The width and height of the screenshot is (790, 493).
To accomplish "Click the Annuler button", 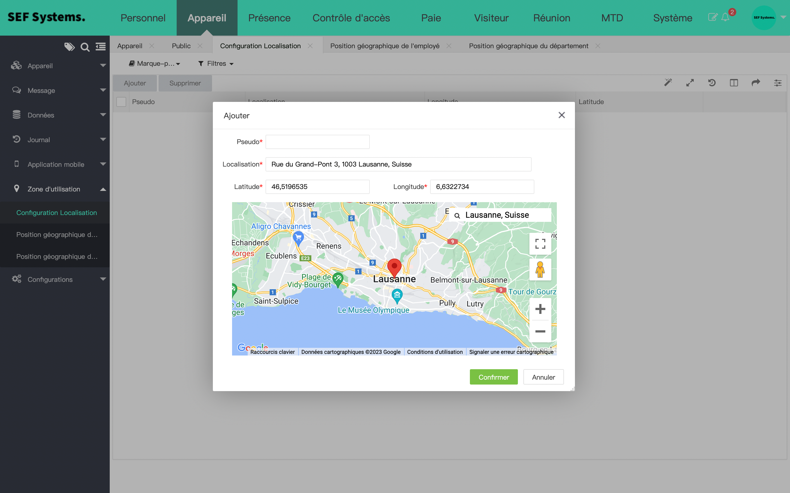I will click(x=543, y=377).
